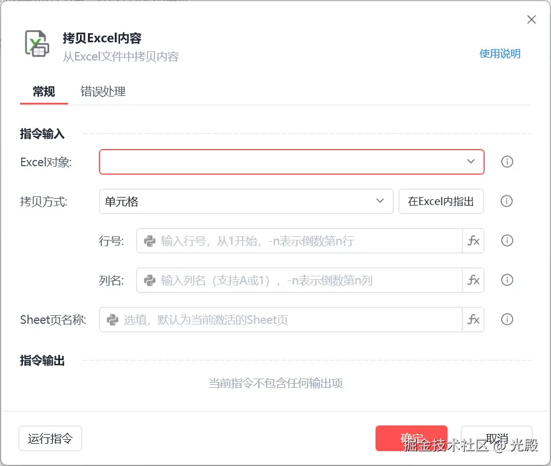Click the 当前指令不包含任何输出项 message
551x466 pixels.
pos(276,383)
